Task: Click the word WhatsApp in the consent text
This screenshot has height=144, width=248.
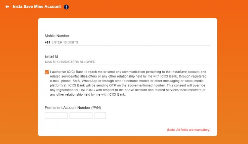Action: point(89,81)
